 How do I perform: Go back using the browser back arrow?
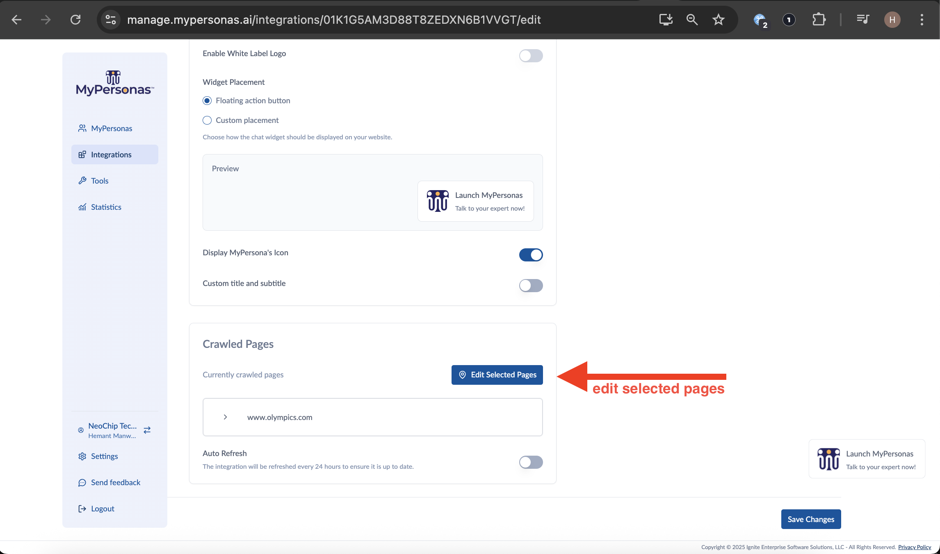click(x=16, y=20)
